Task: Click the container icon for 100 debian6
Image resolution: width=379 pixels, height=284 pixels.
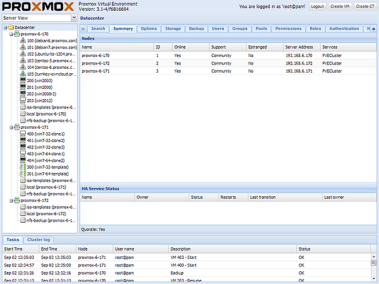Action: point(23,40)
